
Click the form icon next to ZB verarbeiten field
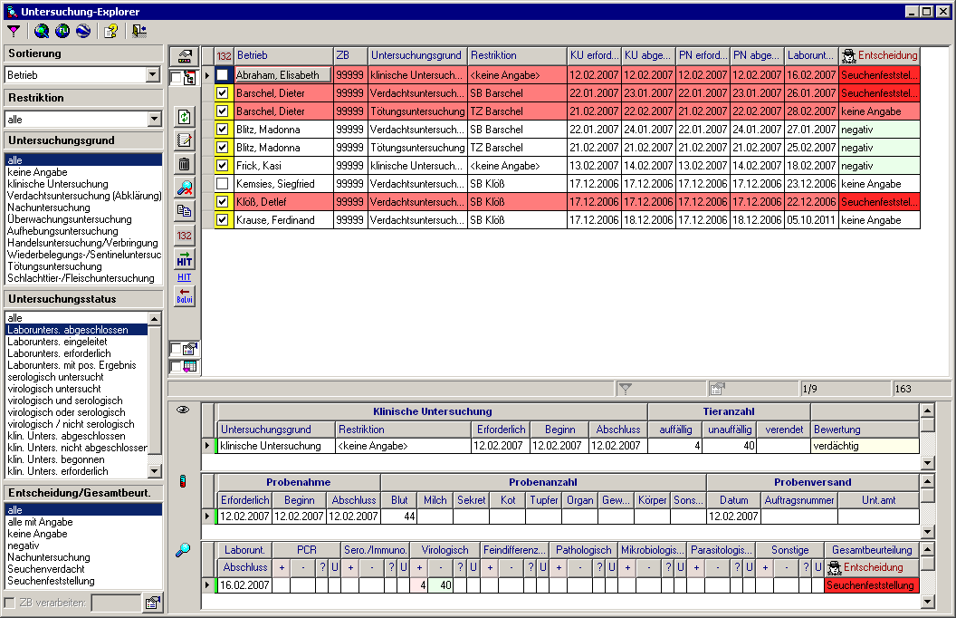pos(152,603)
